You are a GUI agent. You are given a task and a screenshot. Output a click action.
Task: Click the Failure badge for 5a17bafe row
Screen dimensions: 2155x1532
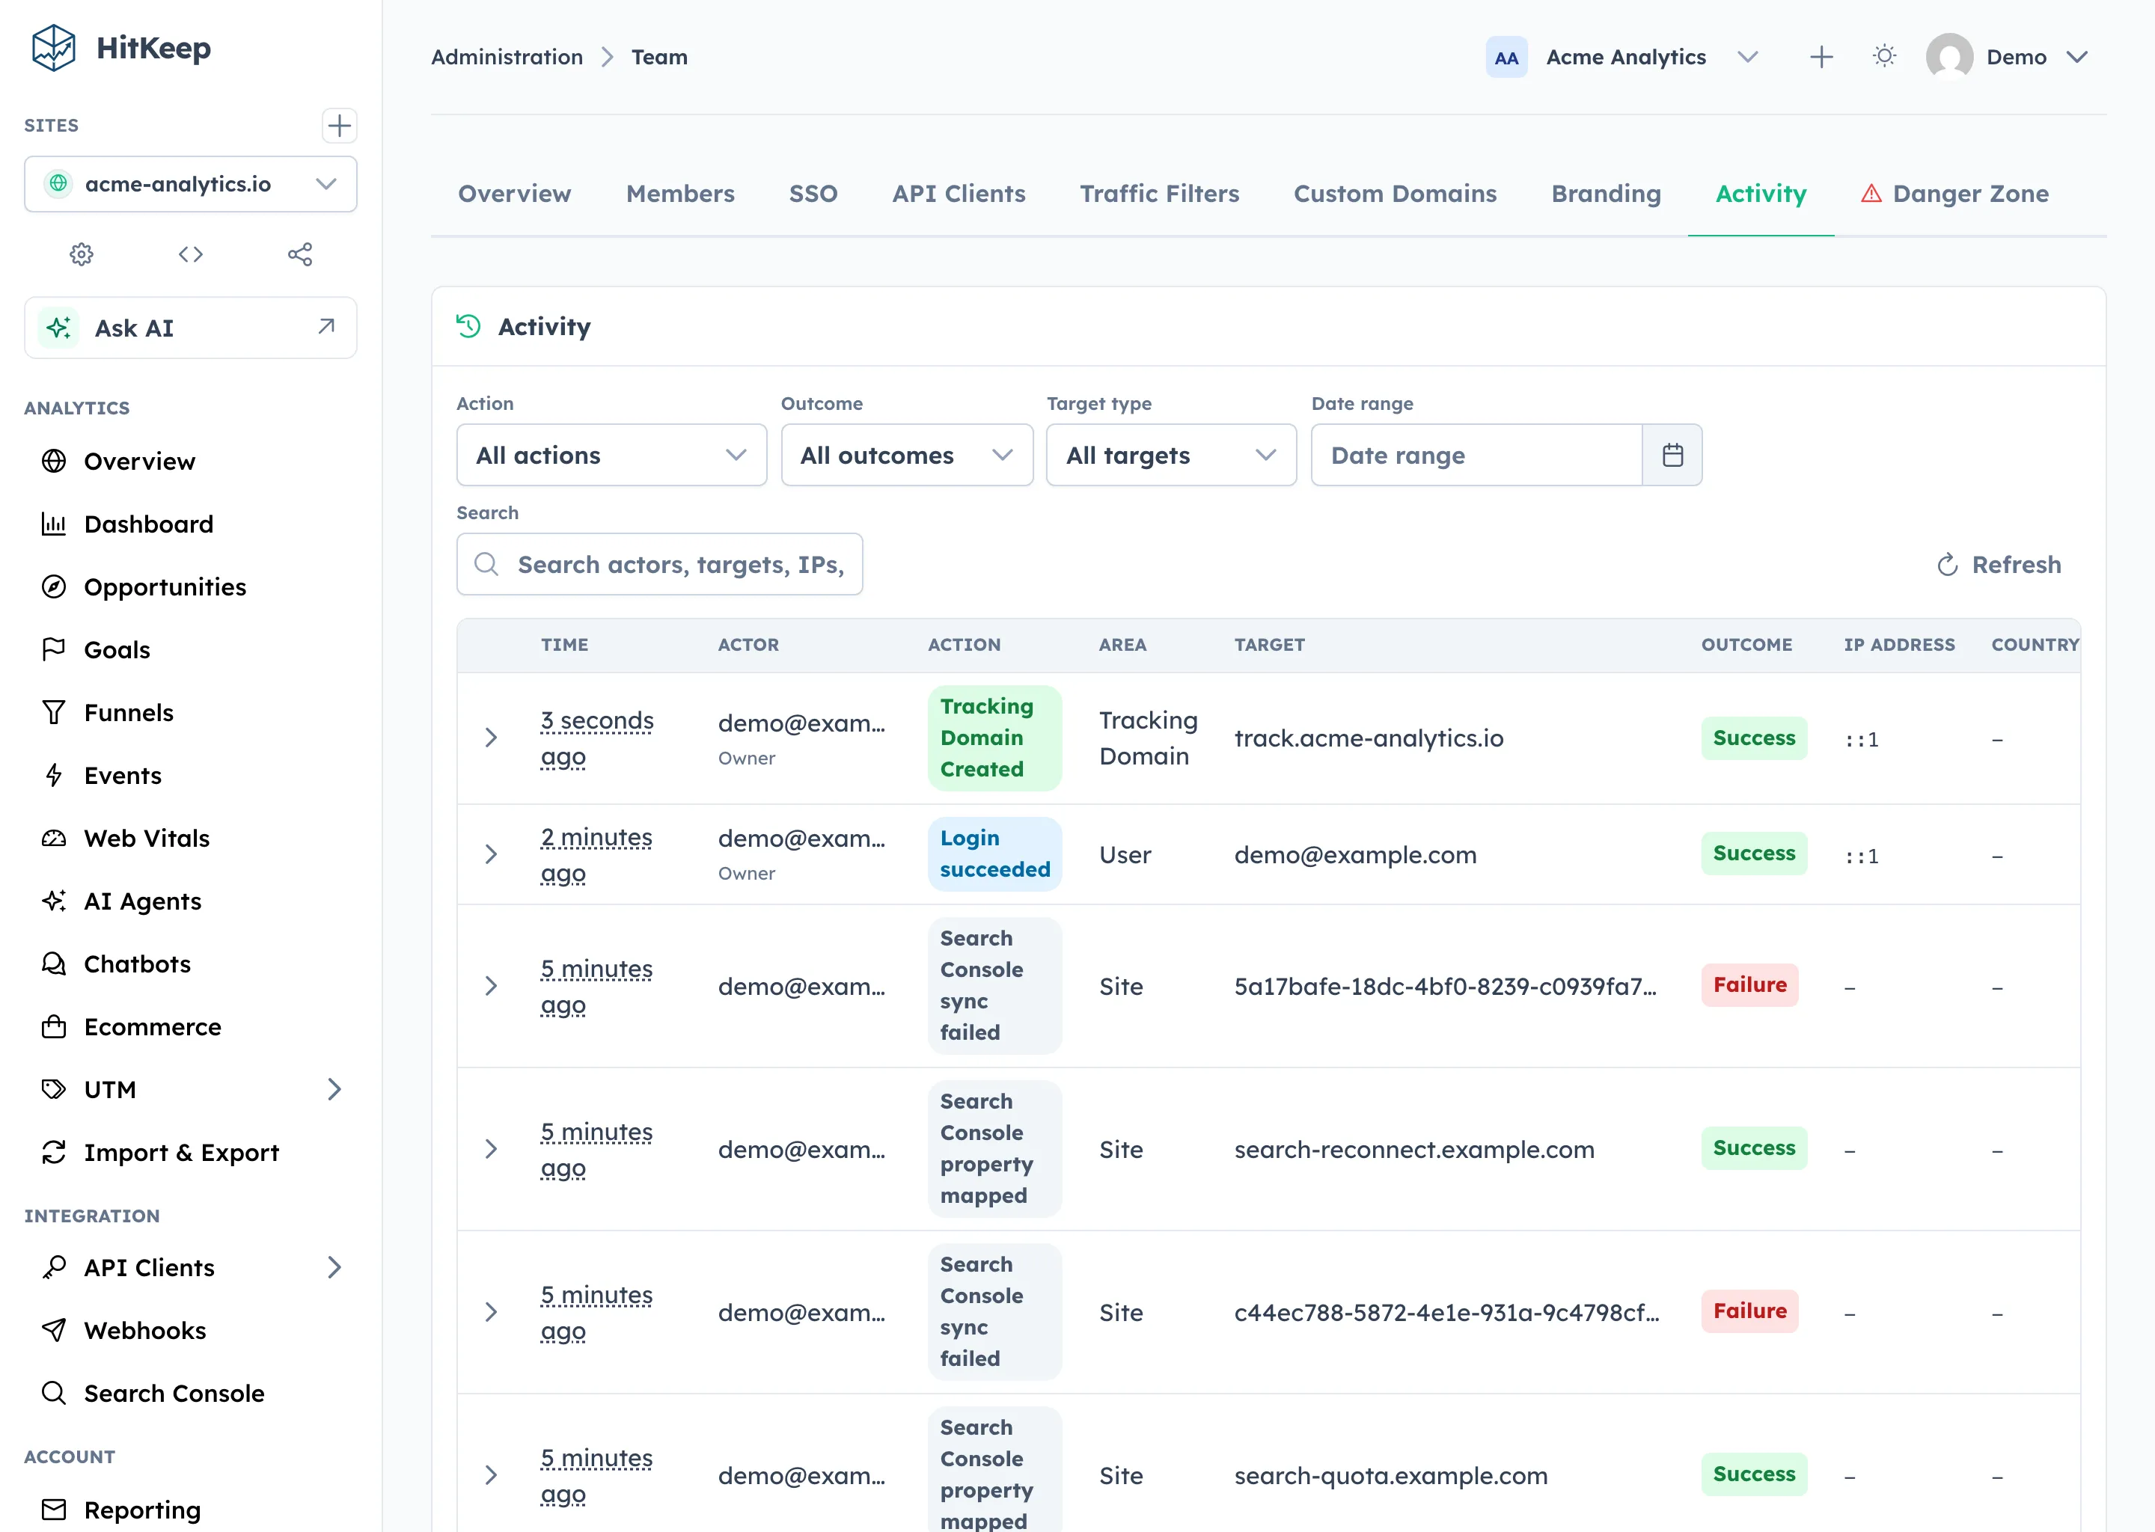[1749, 985]
